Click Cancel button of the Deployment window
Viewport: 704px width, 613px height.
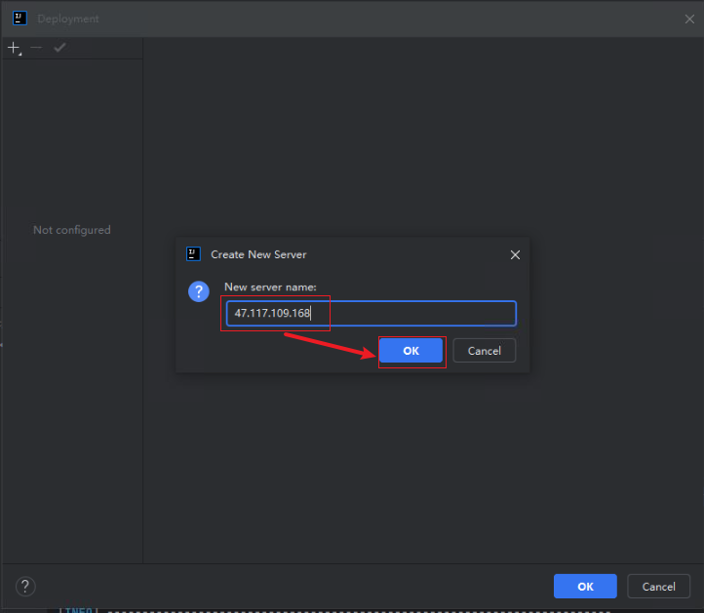coord(658,586)
